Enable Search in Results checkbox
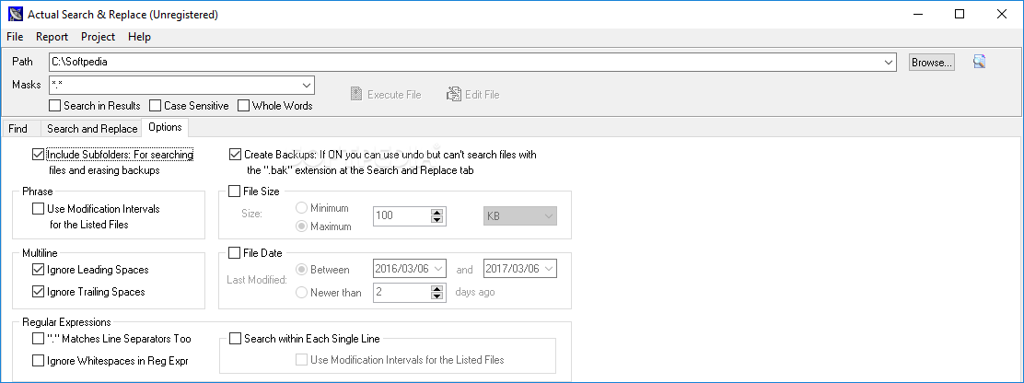This screenshot has height=383, width=1024. tap(55, 106)
